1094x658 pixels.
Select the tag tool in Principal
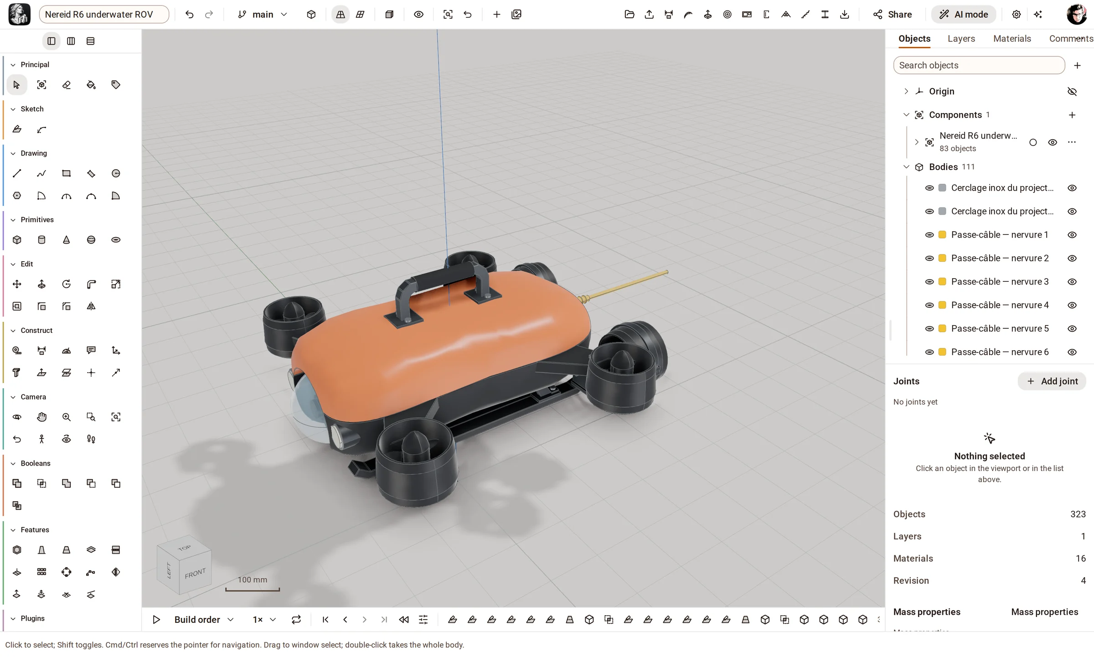[116, 85]
